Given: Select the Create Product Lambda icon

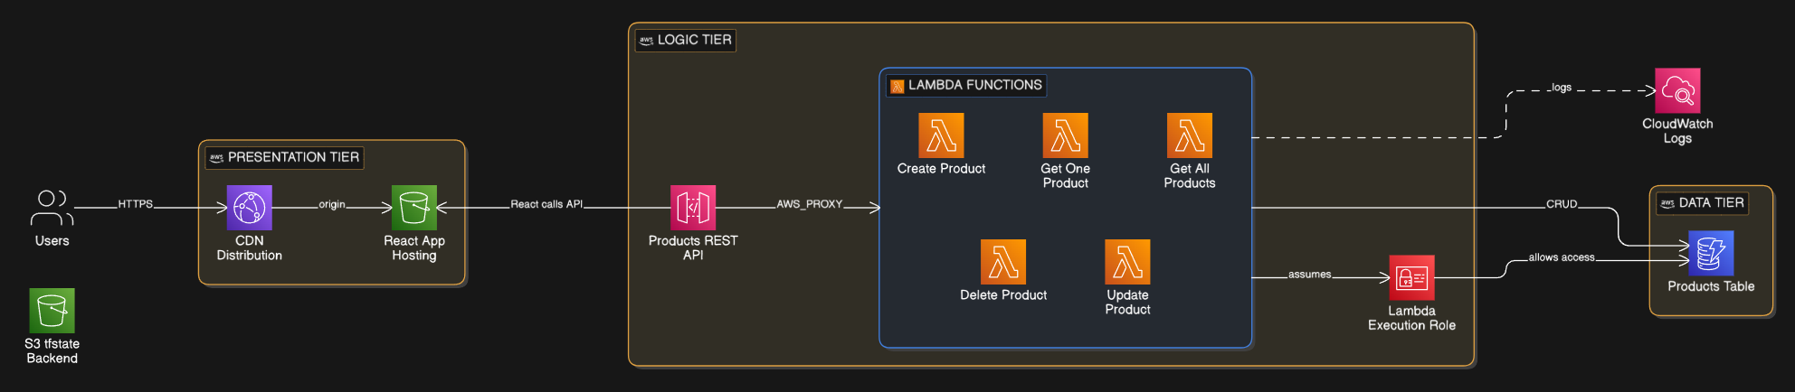Looking at the screenshot, I should (x=941, y=135).
